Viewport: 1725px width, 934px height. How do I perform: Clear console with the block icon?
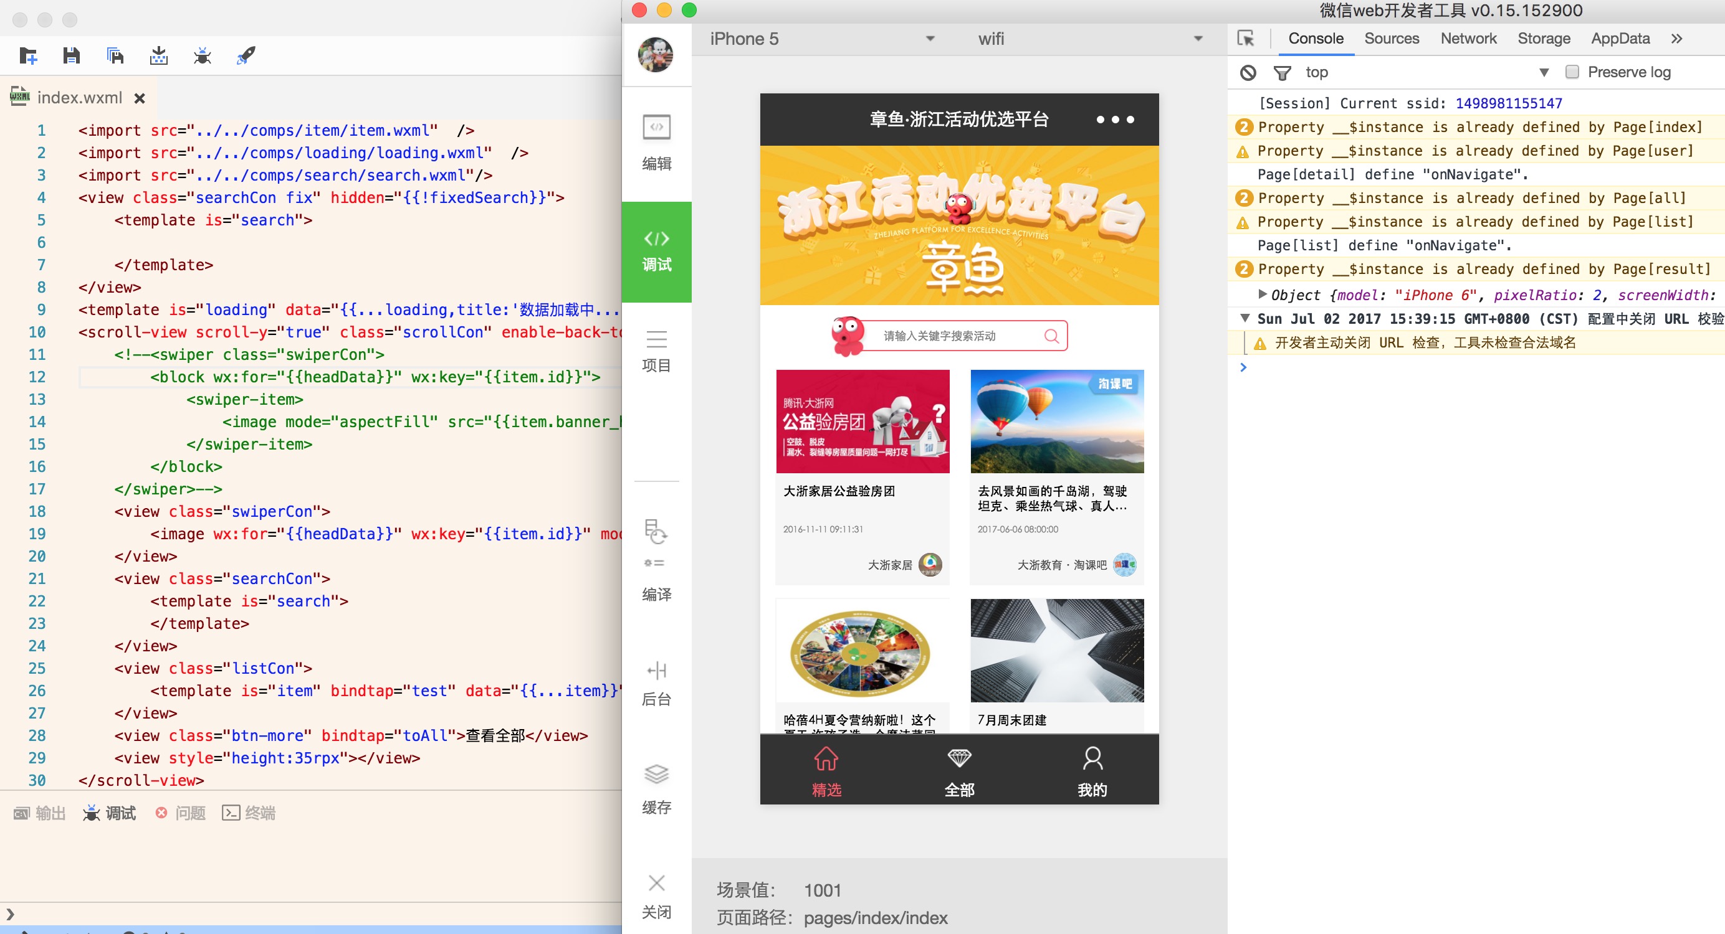1248,72
